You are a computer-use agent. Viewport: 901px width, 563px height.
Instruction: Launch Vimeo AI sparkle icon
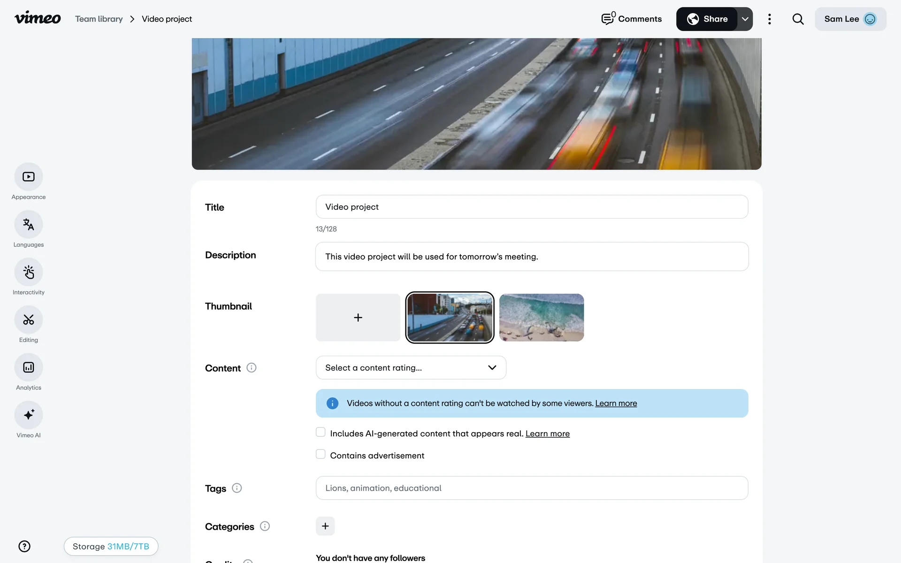(x=29, y=415)
